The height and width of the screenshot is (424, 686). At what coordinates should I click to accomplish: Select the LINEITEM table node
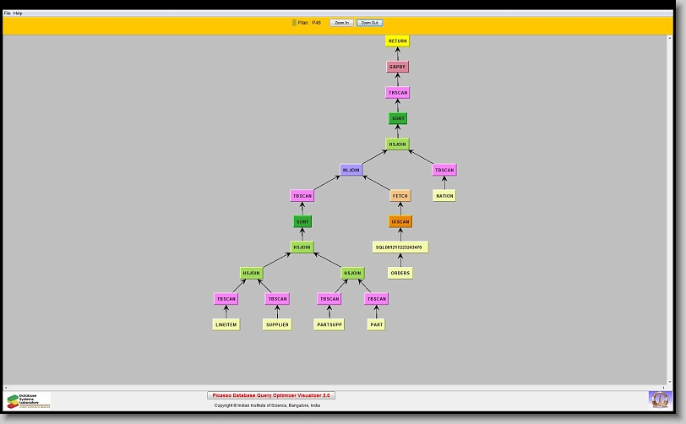click(226, 324)
